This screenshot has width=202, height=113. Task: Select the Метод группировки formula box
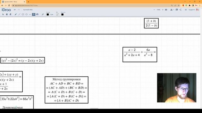pyautogui.click(x=67, y=90)
